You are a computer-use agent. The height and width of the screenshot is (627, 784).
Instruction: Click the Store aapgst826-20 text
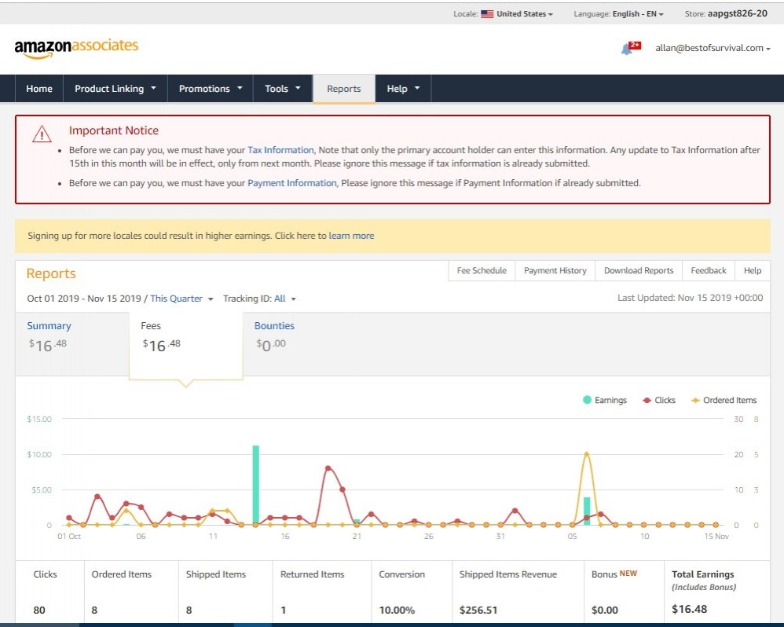click(x=726, y=14)
